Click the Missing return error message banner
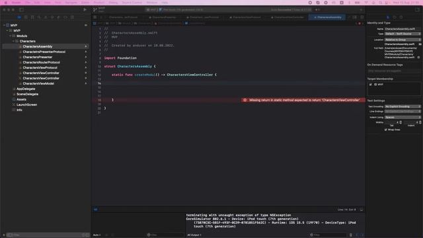Viewport: 423px width, 238px height. [x=304, y=100]
